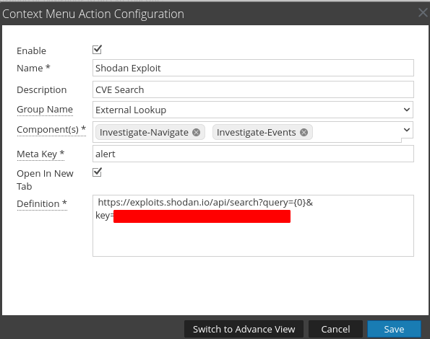The height and width of the screenshot is (339, 430).
Task: Click the Component(s) label
Action: click(x=51, y=129)
